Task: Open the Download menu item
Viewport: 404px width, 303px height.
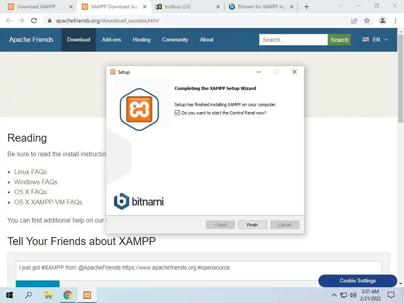Action: click(x=79, y=40)
